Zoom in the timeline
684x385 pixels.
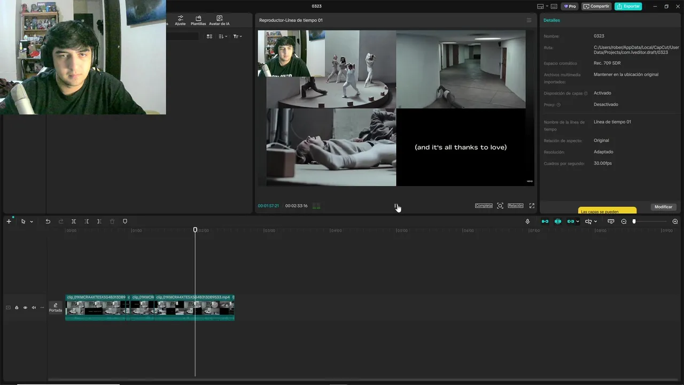pos(675,221)
